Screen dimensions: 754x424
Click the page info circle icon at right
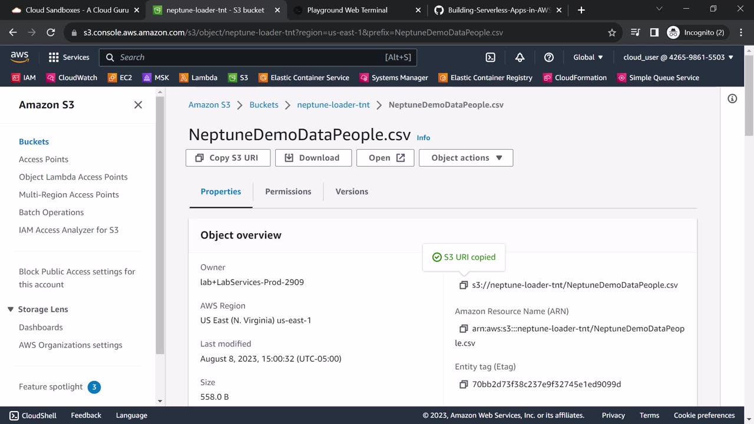pyautogui.click(x=732, y=99)
